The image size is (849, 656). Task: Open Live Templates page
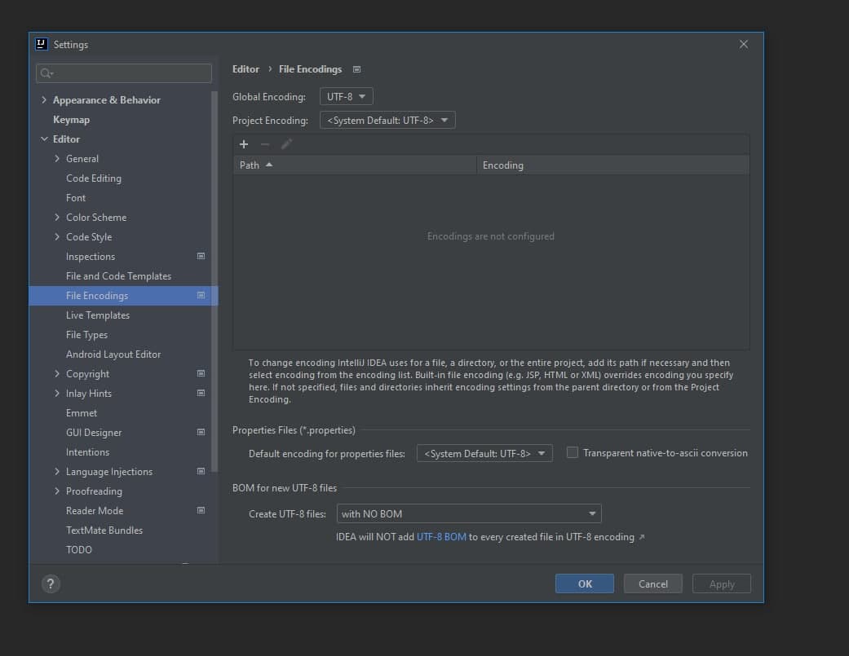[x=98, y=315]
